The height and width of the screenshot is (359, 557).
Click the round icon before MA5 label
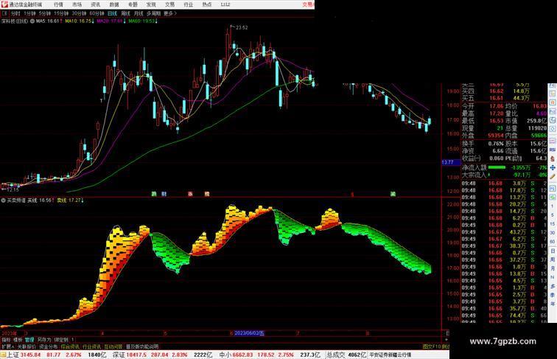point(32,21)
